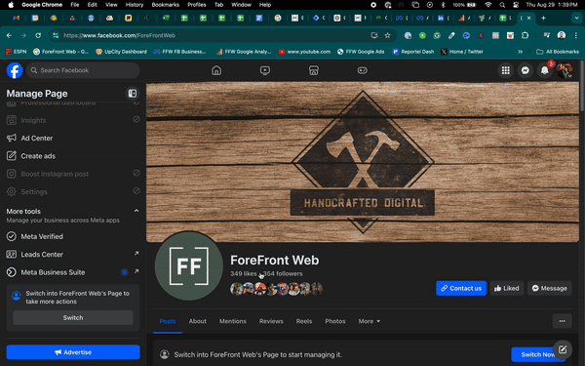The width and height of the screenshot is (585, 366).
Task: Click the Contact us button
Action: coord(461,288)
